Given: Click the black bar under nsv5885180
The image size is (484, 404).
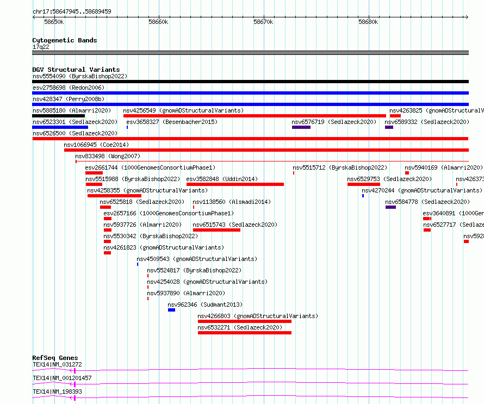Looking at the screenshot, I should [58, 116].
